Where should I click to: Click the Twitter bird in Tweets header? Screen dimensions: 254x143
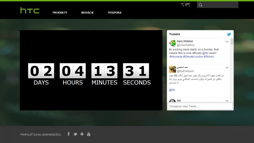tap(229, 34)
